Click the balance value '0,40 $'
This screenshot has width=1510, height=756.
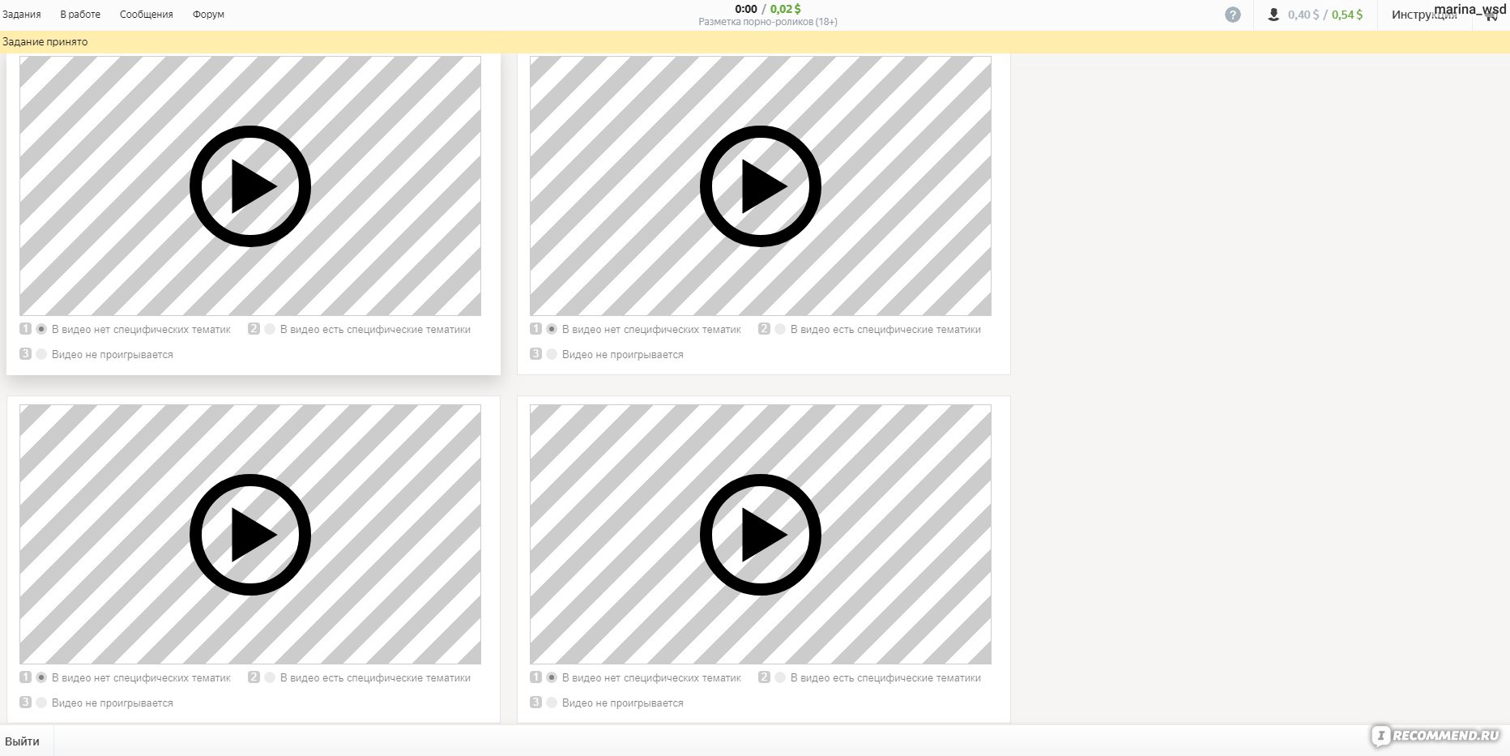pyautogui.click(x=1303, y=15)
